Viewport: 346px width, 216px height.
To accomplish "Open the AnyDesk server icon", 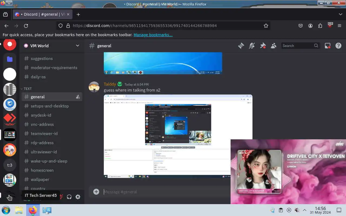I will click(10, 120).
